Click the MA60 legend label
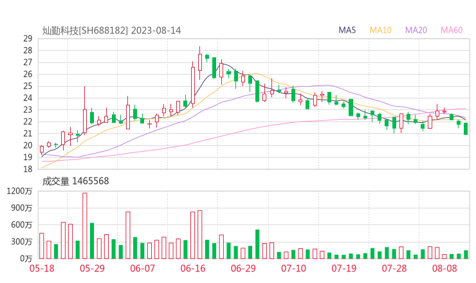 pos(452,30)
